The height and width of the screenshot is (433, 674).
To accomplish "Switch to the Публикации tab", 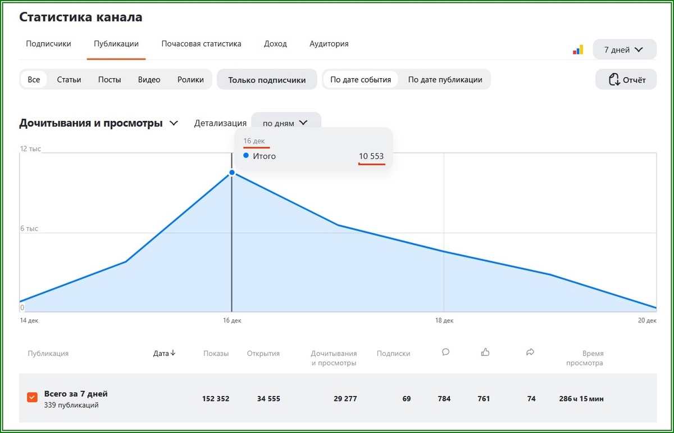I will [116, 43].
